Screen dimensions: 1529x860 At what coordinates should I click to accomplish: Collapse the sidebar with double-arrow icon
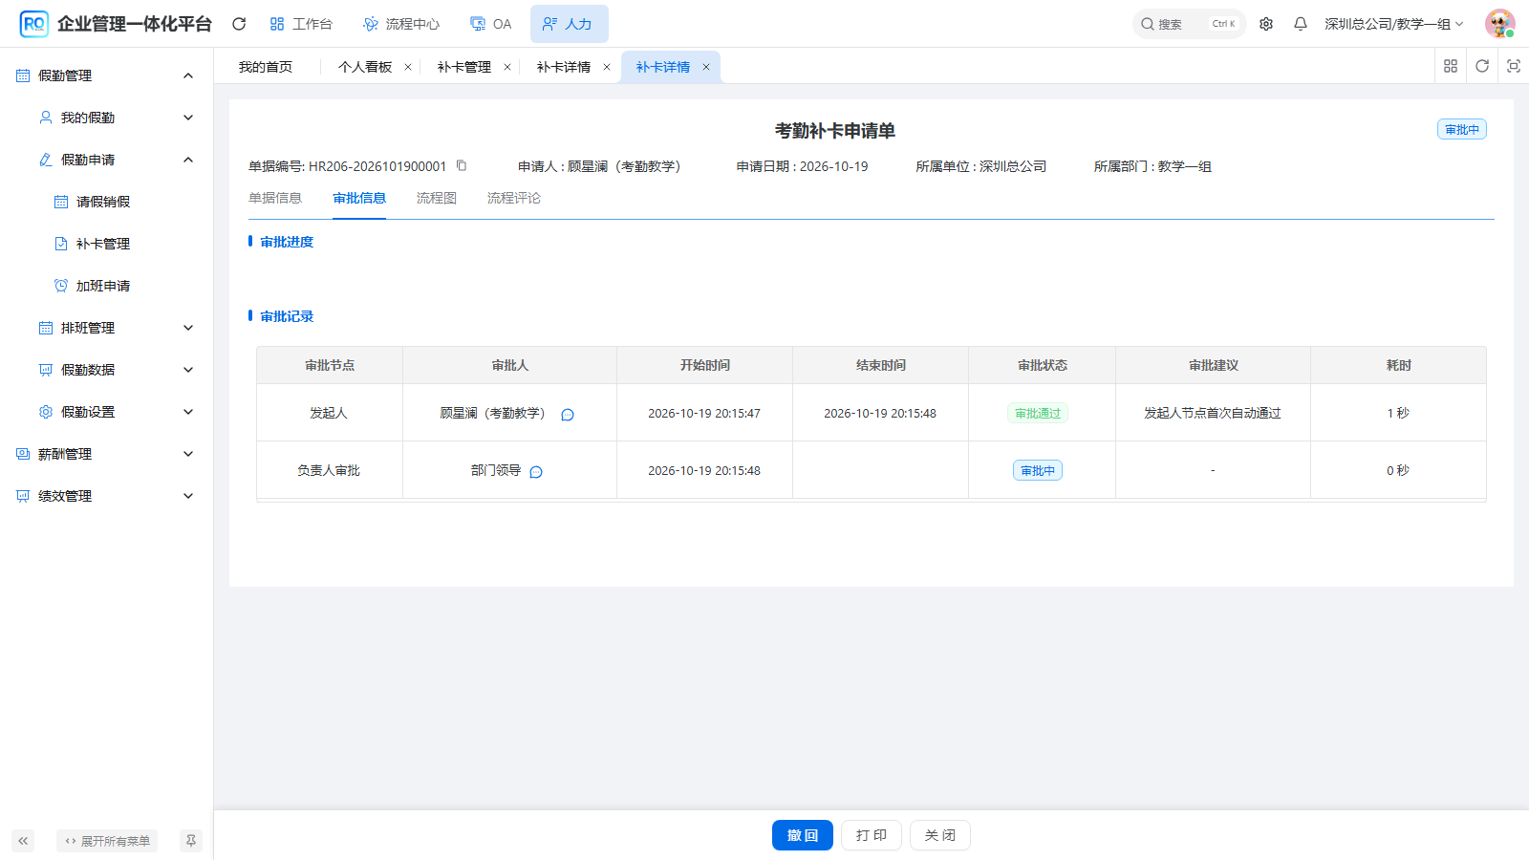pyautogui.click(x=23, y=841)
